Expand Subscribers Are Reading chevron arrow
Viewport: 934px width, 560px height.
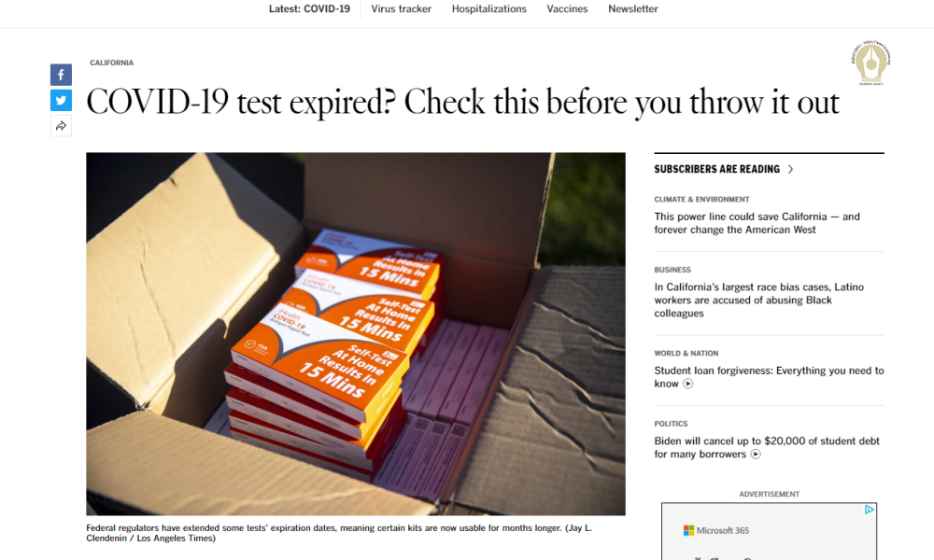tap(790, 170)
